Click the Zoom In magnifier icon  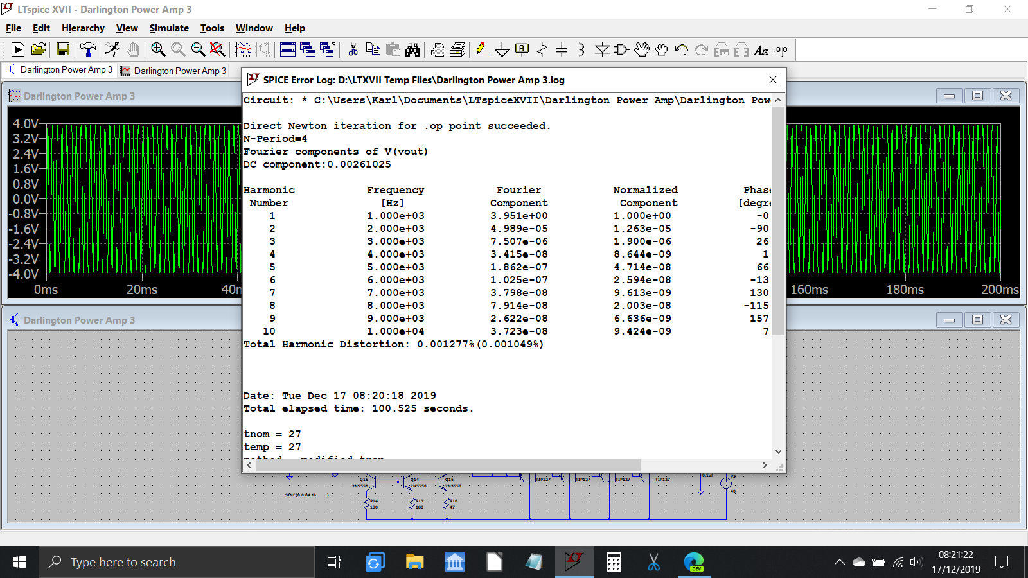[x=158, y=49]
